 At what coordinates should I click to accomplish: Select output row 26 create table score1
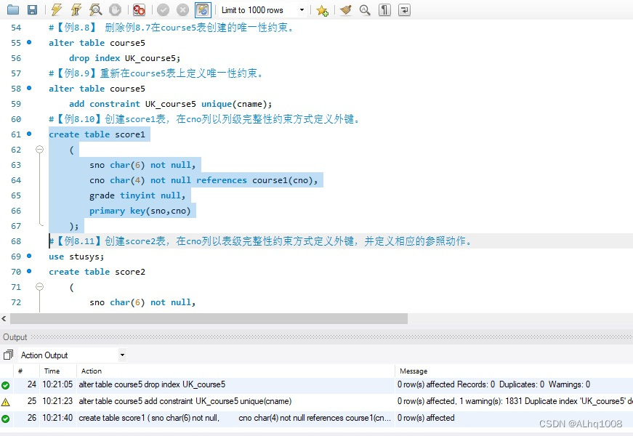pyautogui.click(x=317, y=419)
